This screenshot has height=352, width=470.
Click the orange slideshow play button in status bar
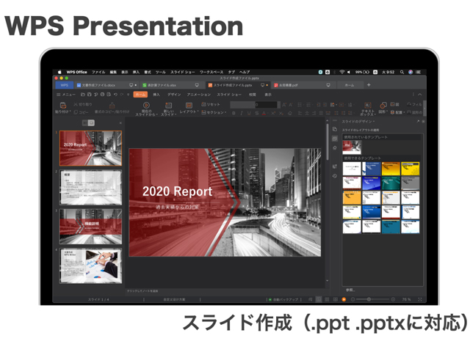pyautogui.click(x=344, y=299)
